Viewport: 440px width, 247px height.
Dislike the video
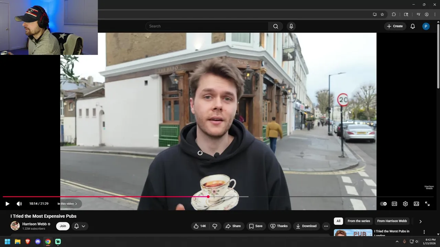pyautogui.click(x=215, y=226)
